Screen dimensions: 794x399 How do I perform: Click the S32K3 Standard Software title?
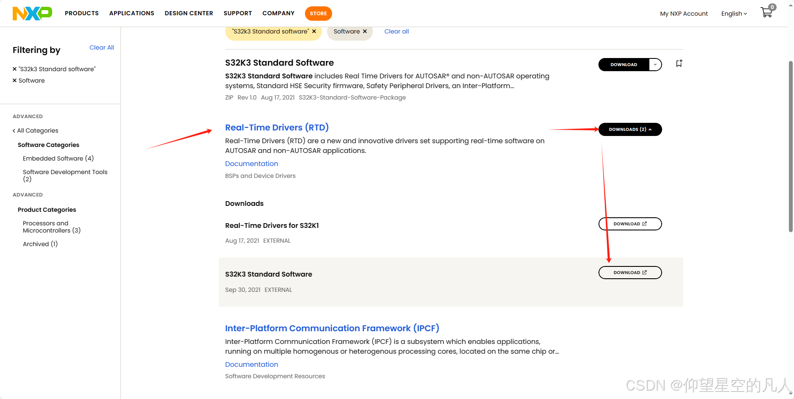[x=280, y=63]
